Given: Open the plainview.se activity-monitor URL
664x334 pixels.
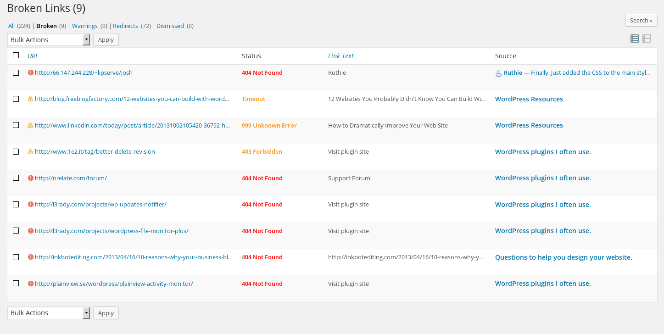Looking at the screenshot, I should (x=114, y=284).
